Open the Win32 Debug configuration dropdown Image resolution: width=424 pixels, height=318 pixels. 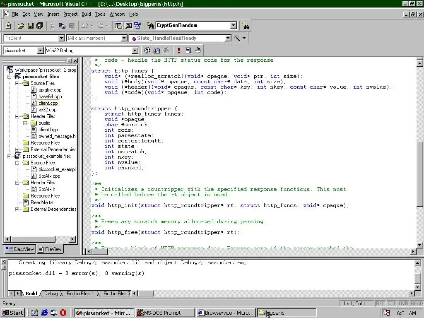[135, 51]
